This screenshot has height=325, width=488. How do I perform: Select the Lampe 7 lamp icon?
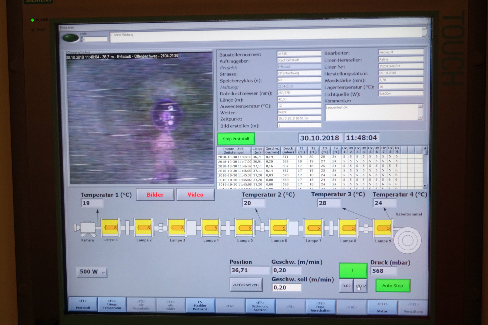(313, 228)
